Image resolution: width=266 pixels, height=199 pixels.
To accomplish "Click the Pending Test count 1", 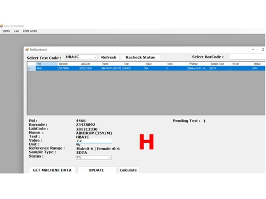I will [x=204, y=121].
